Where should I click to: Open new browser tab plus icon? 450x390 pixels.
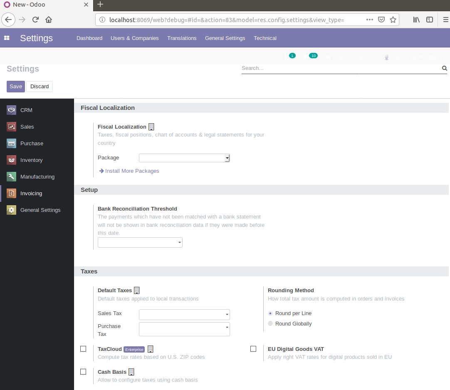click(x=100, y=4)
